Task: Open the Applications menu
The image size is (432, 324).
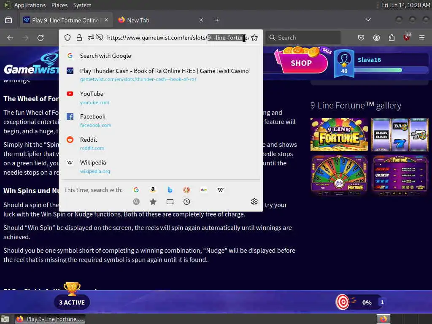Action: click(x=30, y=5)
